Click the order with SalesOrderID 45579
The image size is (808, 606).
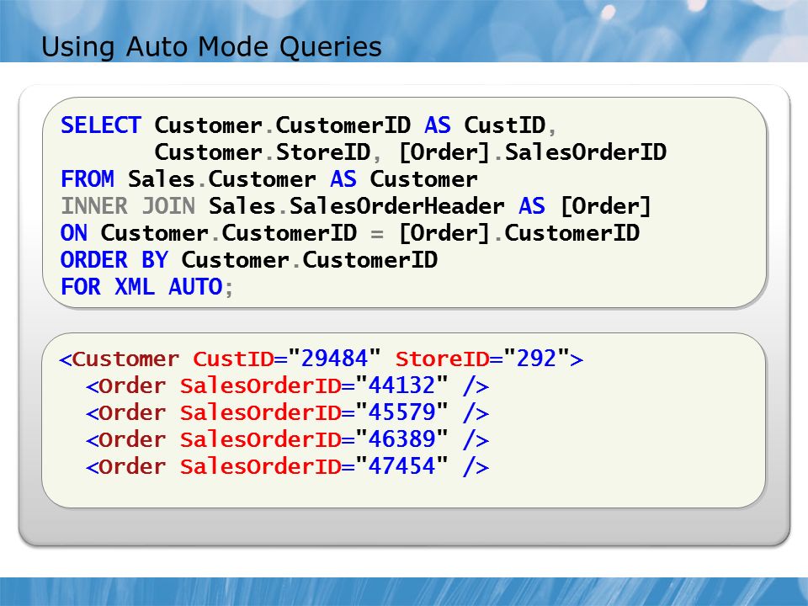pyautogui.click(x=288, y=412)
